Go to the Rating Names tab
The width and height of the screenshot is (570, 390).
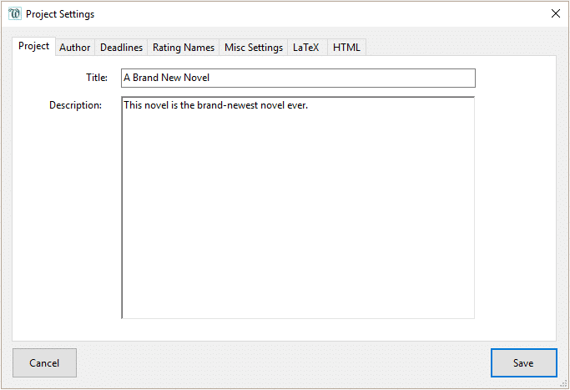tap(184, 48)
